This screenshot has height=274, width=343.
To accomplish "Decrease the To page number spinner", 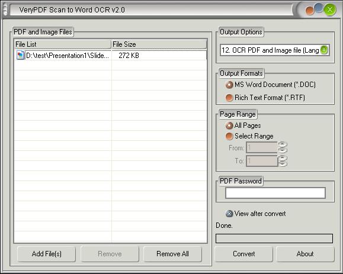I will point(283,164).
